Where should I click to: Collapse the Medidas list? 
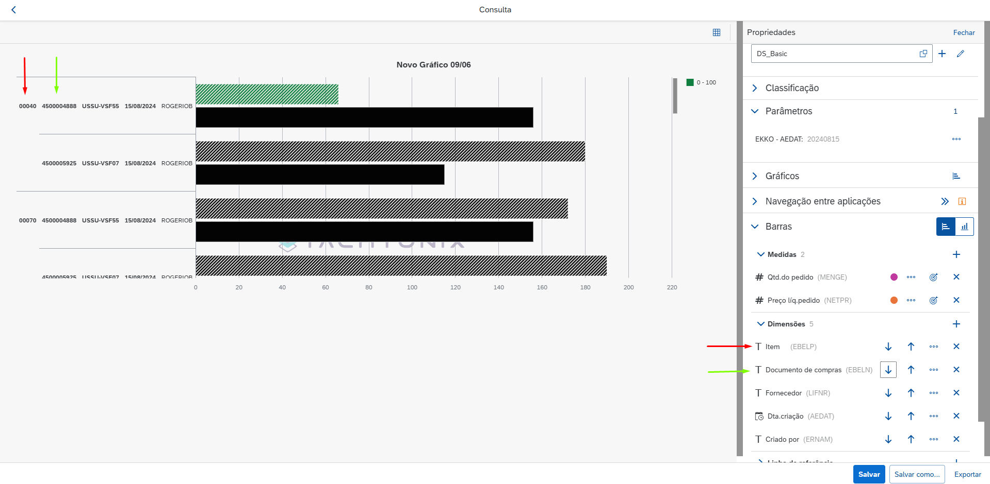click(760, 254)
